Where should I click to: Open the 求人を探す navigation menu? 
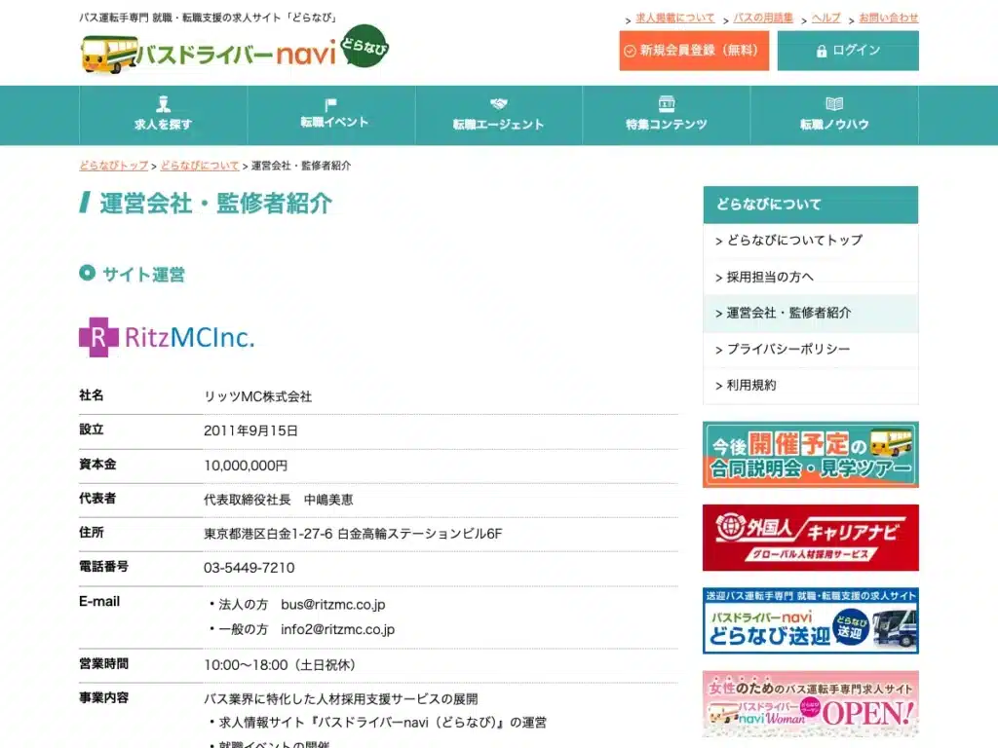click(x=163, y=115)
